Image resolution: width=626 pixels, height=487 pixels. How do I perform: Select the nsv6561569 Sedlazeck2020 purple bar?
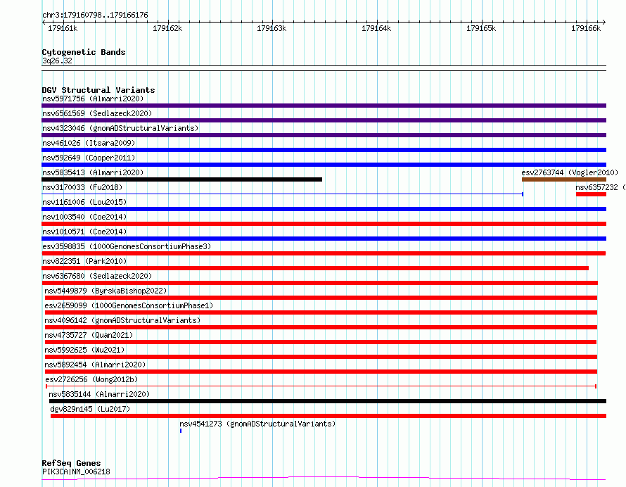pyautogui.click(x=324, y=120)
